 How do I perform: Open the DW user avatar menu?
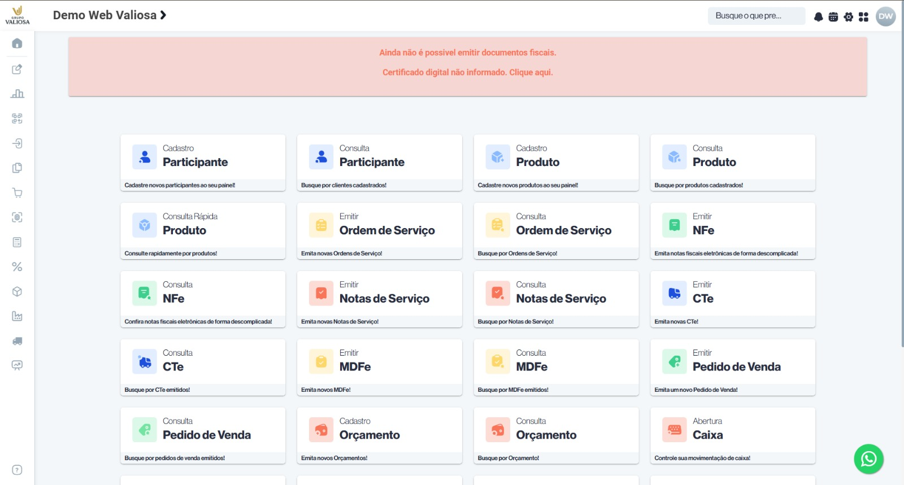click(885, 16)
